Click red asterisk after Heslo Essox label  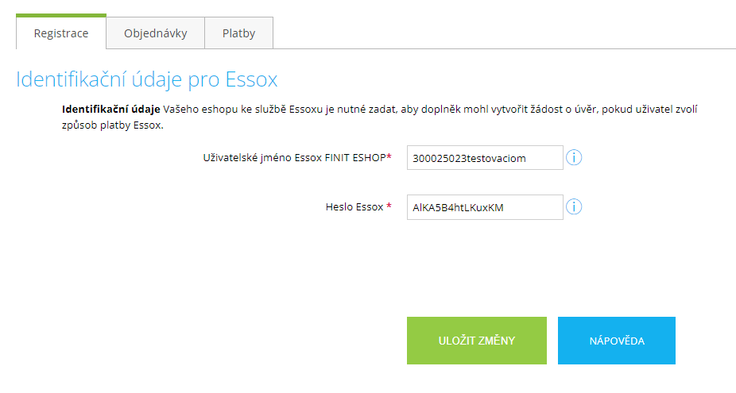pos(389,206)
